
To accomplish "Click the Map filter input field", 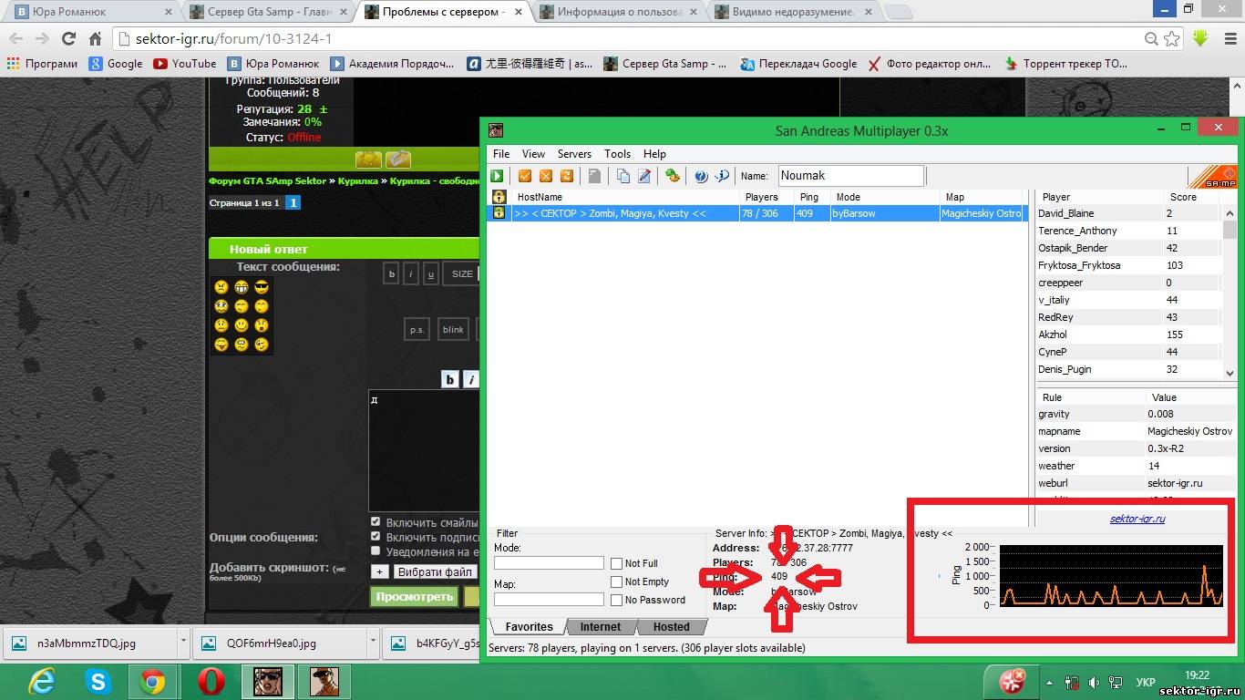I will pos(549,599).
